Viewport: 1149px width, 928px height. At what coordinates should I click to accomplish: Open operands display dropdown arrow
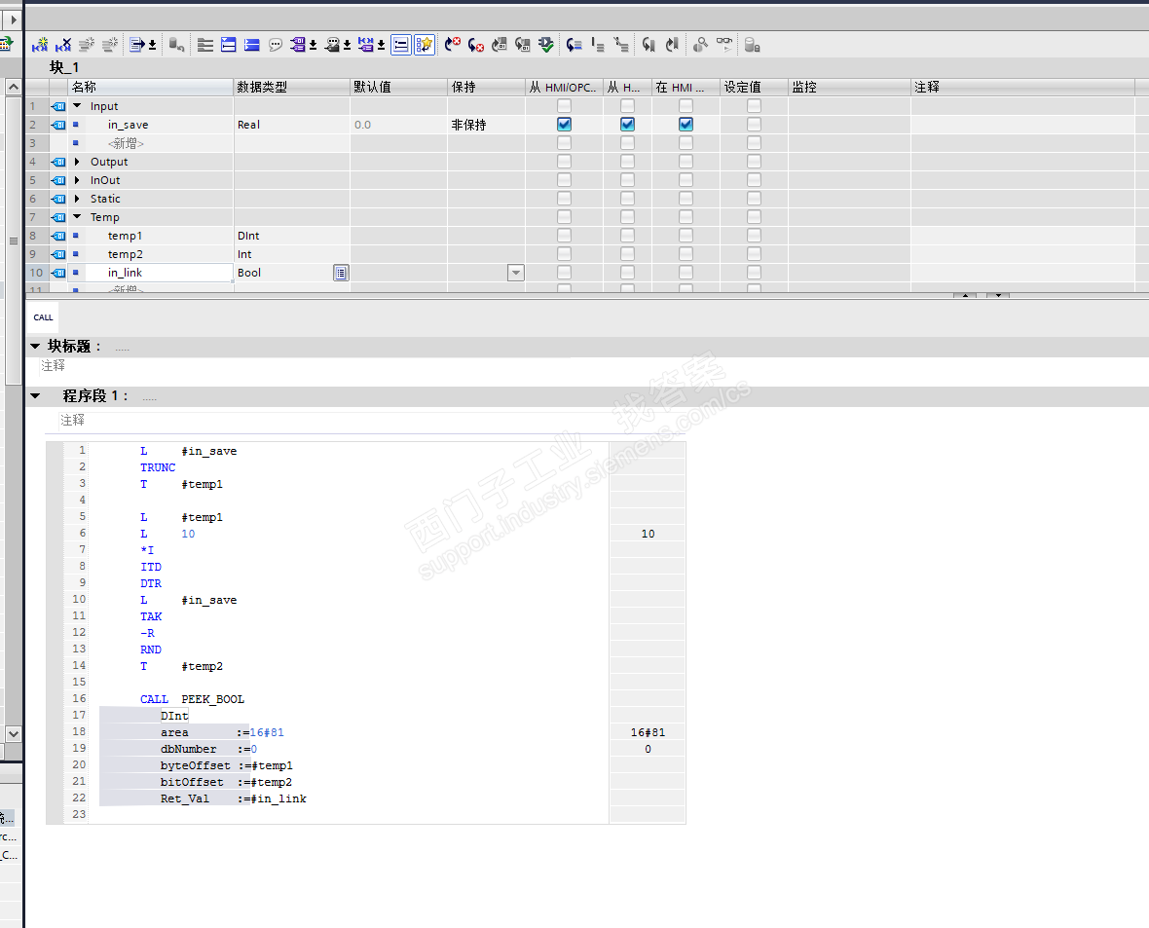313,46
